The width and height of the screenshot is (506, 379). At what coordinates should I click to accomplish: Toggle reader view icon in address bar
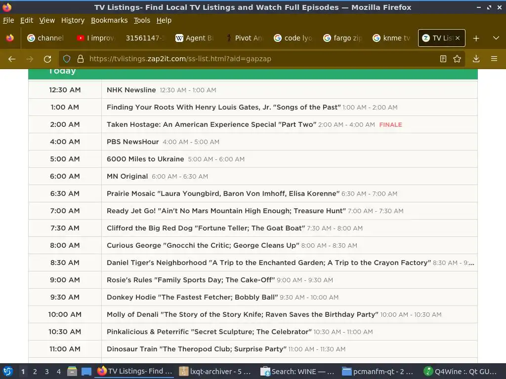pos(443,59)
